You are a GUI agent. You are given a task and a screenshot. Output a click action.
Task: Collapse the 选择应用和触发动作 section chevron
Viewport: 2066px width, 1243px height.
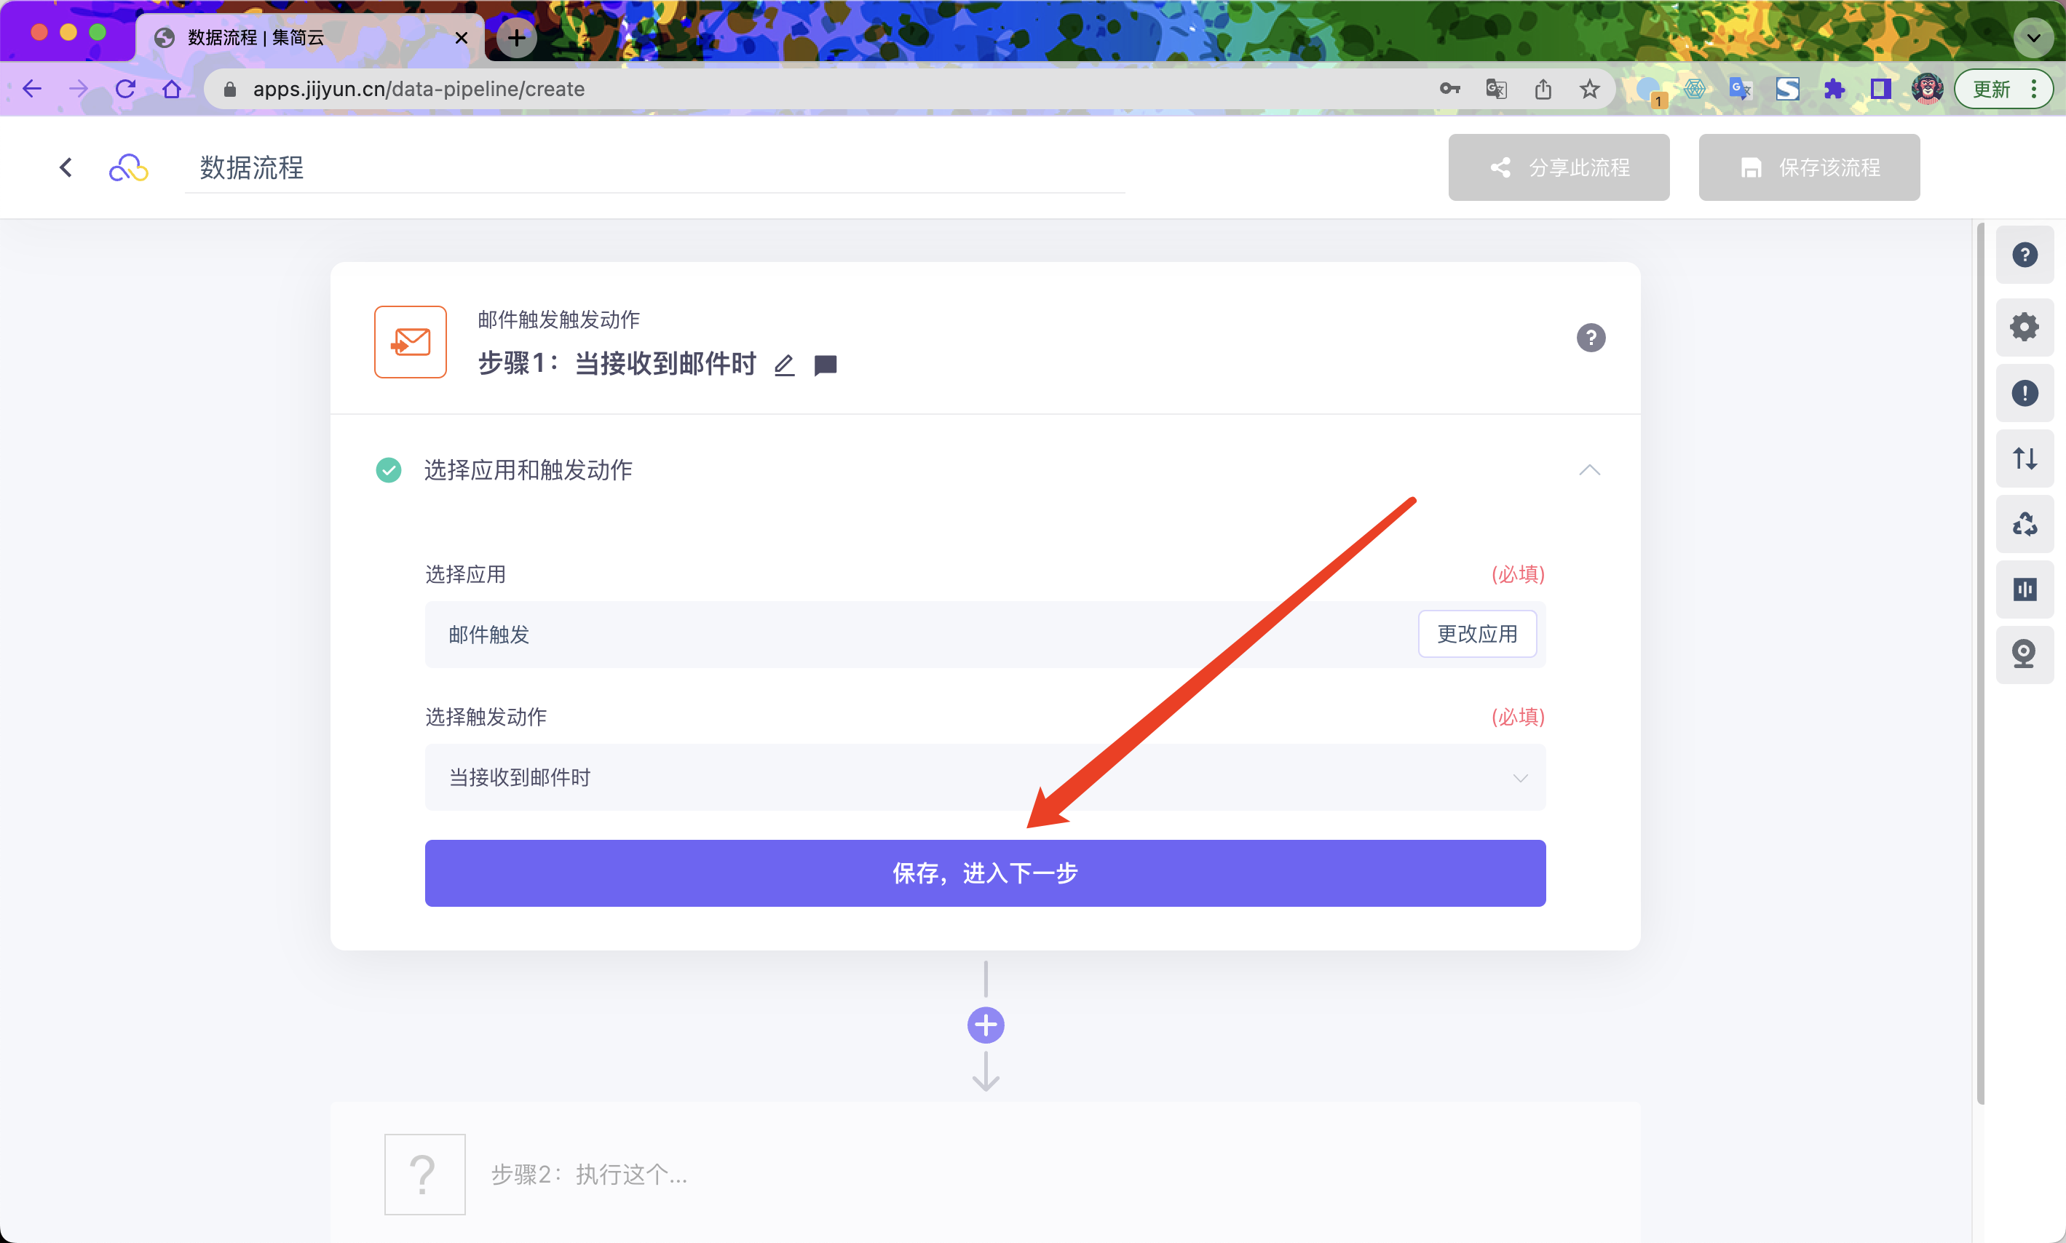pos(1589,470)
